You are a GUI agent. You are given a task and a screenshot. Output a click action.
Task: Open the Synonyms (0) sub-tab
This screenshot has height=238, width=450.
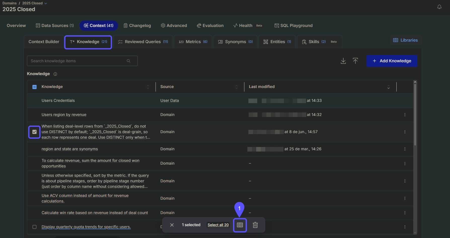click(x=235, y=42)
